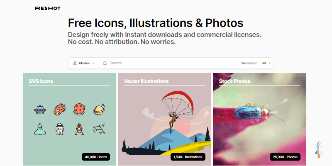The image size is (332, 166).
Task: Expand the Orientation All dropdown
Action: [x=266, y=63]
